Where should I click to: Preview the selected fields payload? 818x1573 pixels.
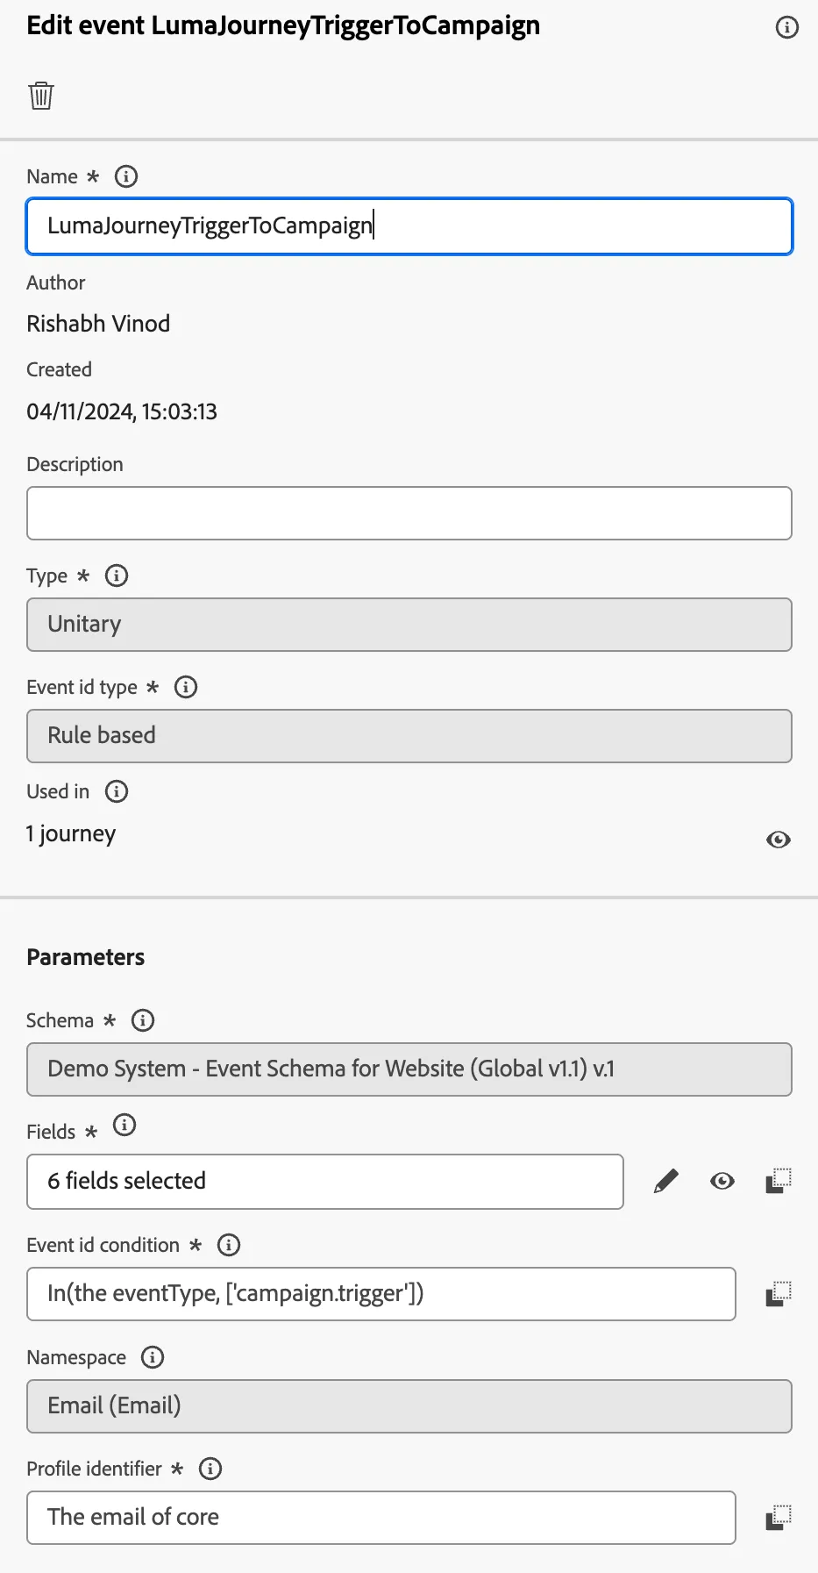tap(722, 1181)
